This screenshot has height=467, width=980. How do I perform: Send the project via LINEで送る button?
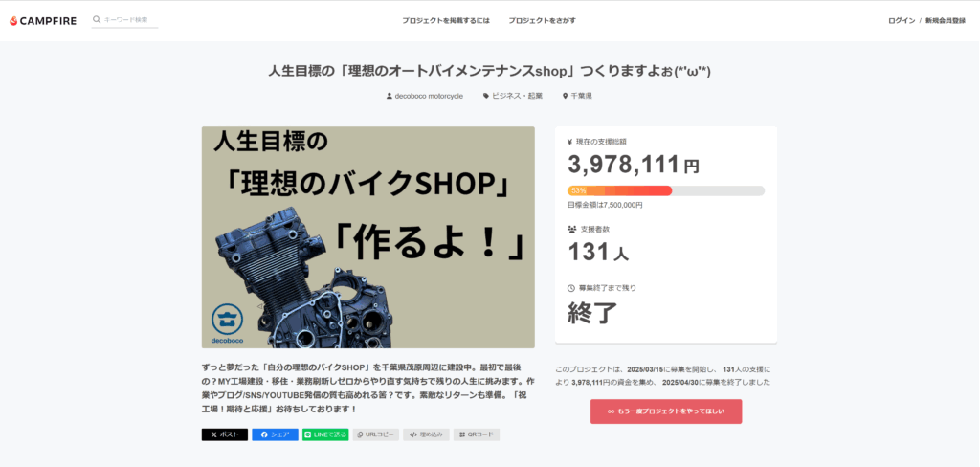pos(325,434)
